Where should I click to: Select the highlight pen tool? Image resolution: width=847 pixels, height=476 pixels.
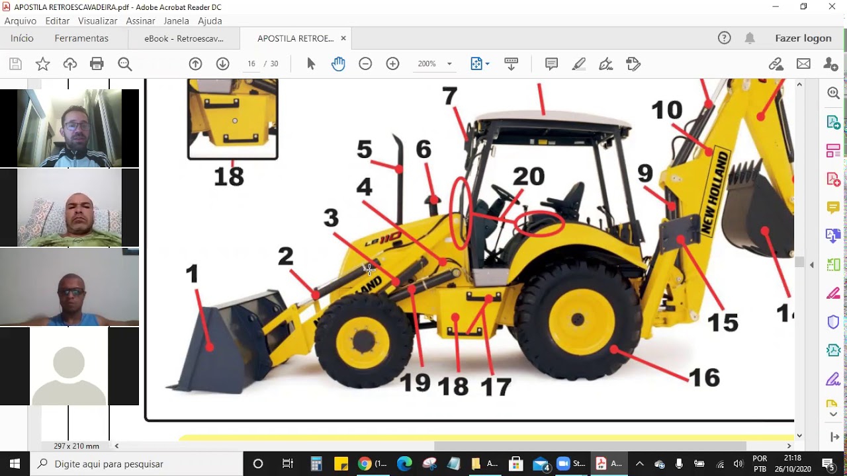point(579,64)
